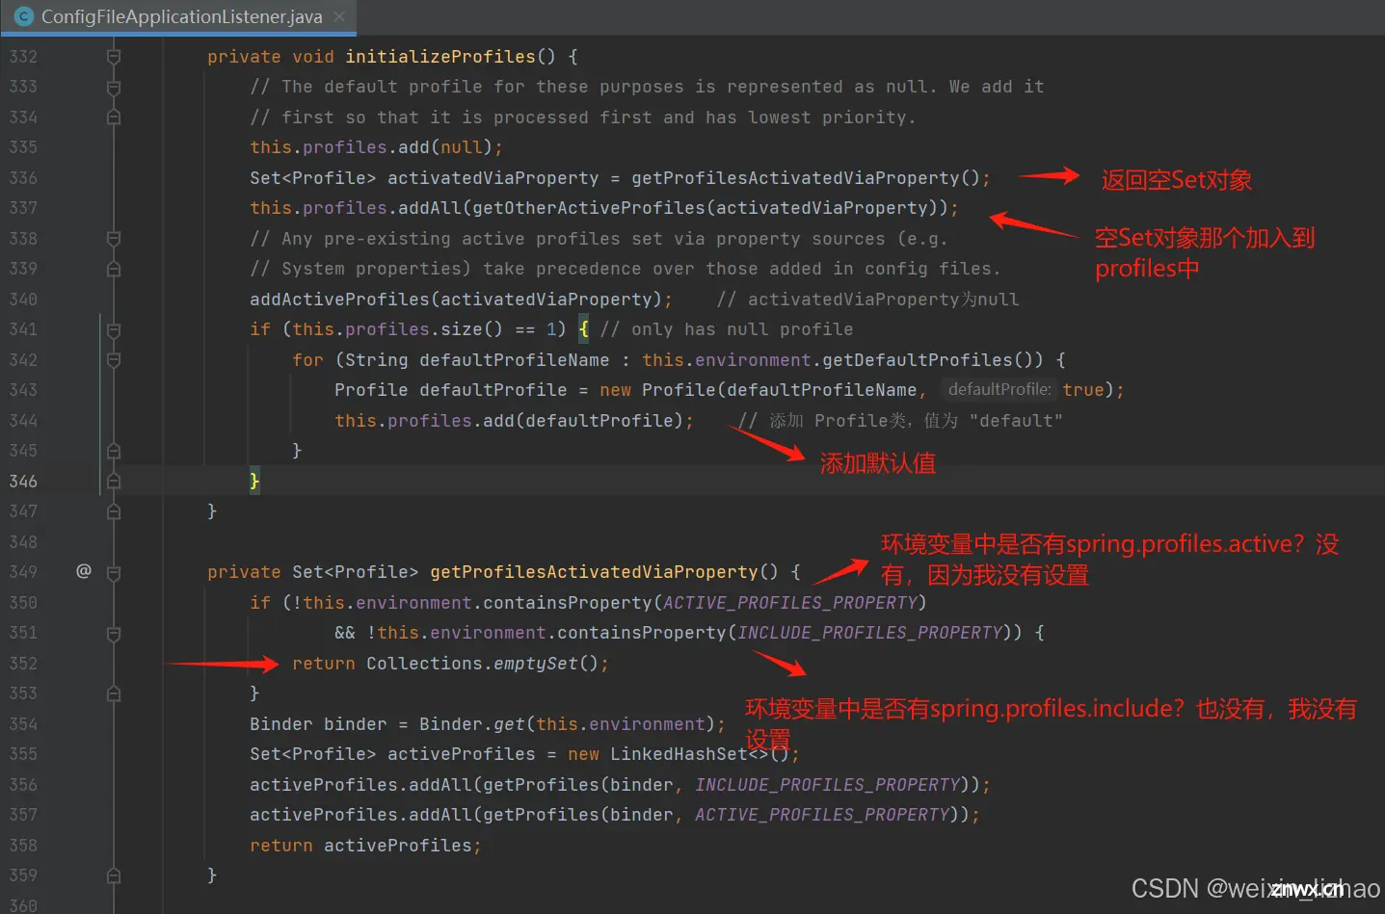Click this.profiles.add(null) statement
The width and height of the screenshot is (1385, 914).
tap(376, 147)
